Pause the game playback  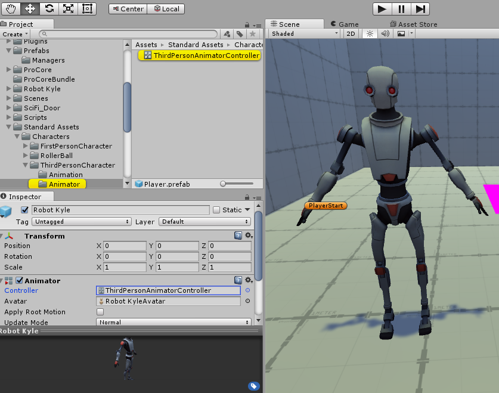pyautogui.click(x=401, y=9)
